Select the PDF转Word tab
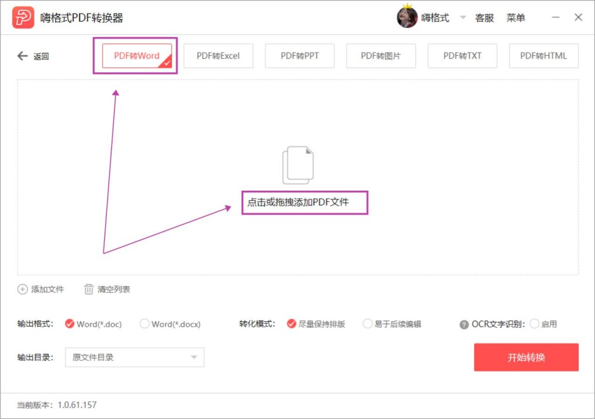Screen dimensions: 595x419 (x=137, y=56)
